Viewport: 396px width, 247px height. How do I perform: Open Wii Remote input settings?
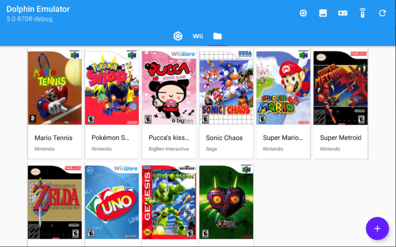click(x=362, y=13)
